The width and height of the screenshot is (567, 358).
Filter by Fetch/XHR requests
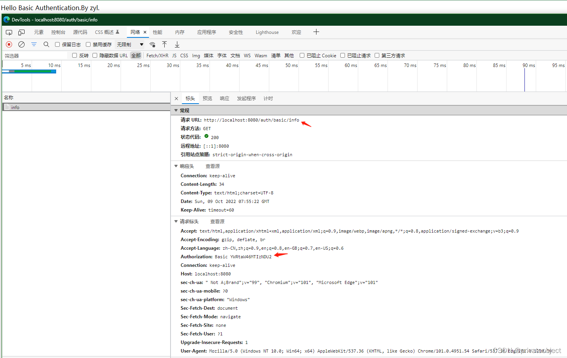tap(157, 56)
